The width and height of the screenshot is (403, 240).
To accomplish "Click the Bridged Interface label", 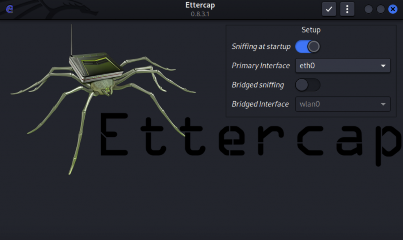I will [260, 104].
